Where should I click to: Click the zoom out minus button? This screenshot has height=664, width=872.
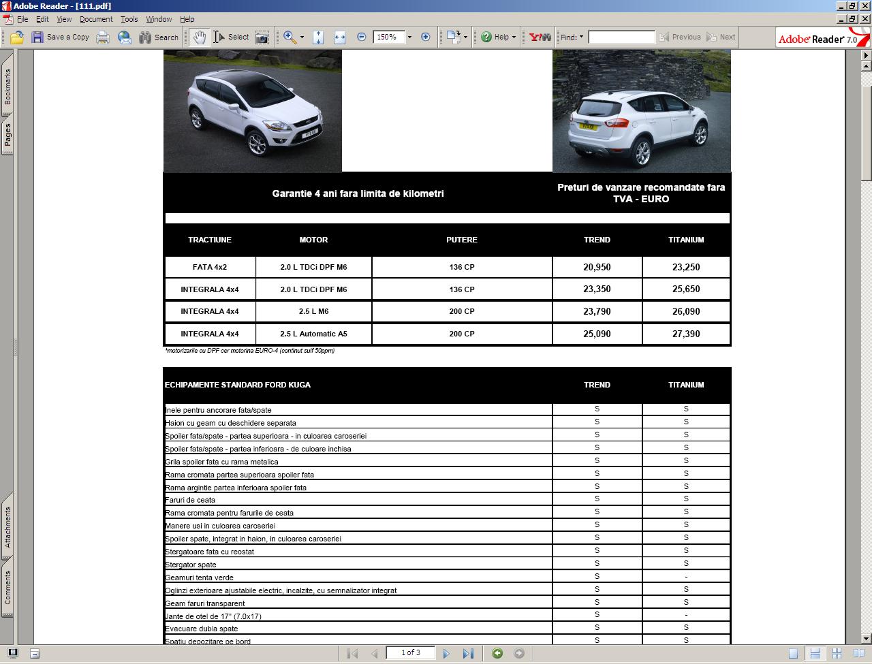coord(362,37)
